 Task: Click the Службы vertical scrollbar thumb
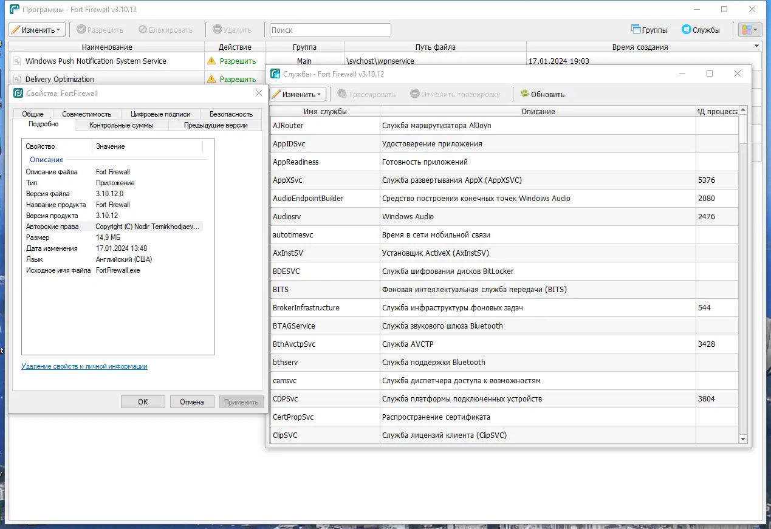743,129
